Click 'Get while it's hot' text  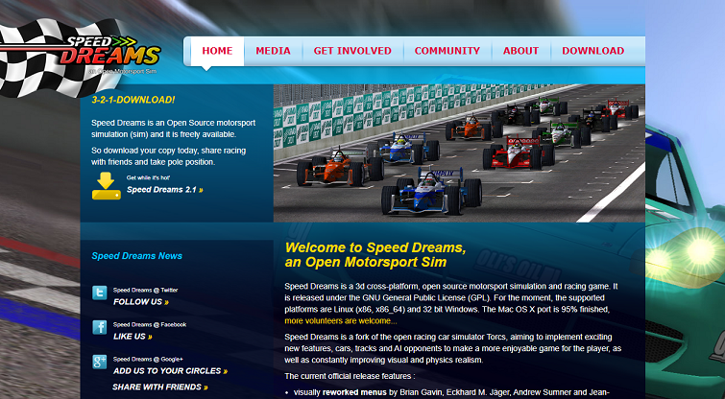[x=149, y=177]
